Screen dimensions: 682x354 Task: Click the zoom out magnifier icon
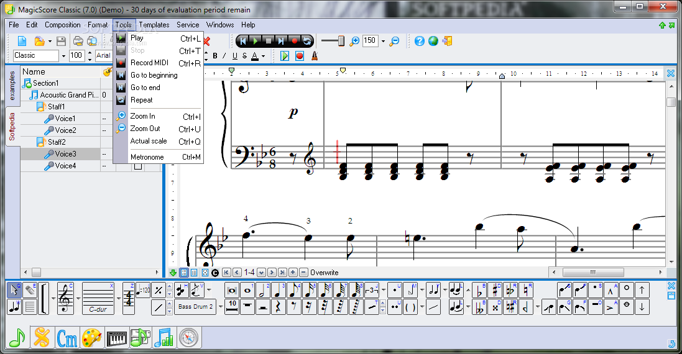click(x=394, y=41)
